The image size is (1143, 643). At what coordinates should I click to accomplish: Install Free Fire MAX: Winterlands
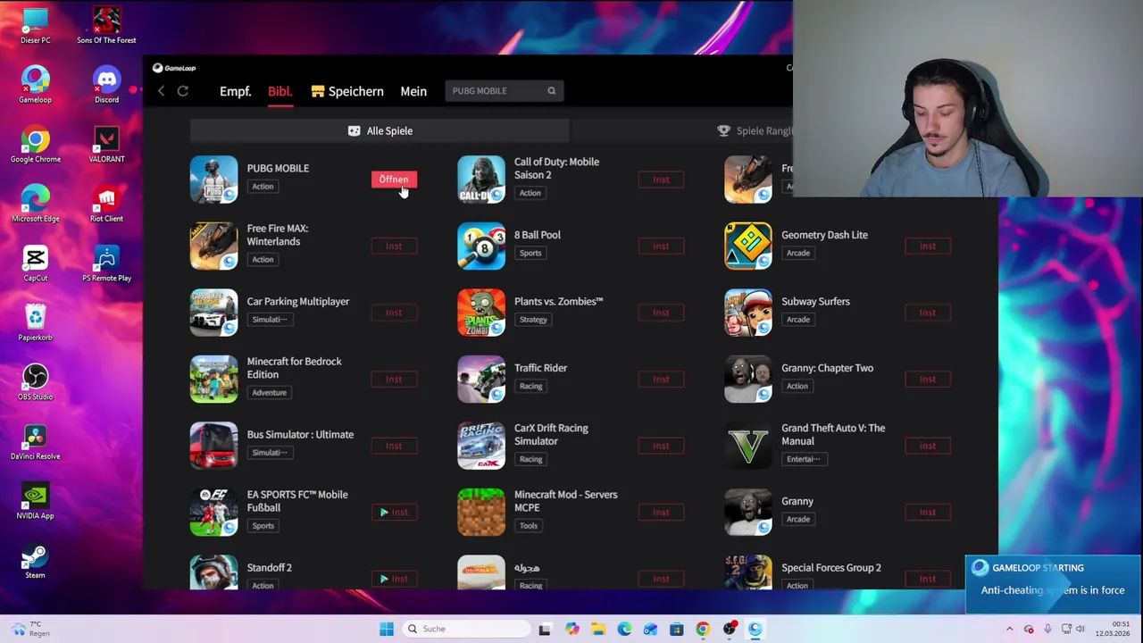coord(394,246)
